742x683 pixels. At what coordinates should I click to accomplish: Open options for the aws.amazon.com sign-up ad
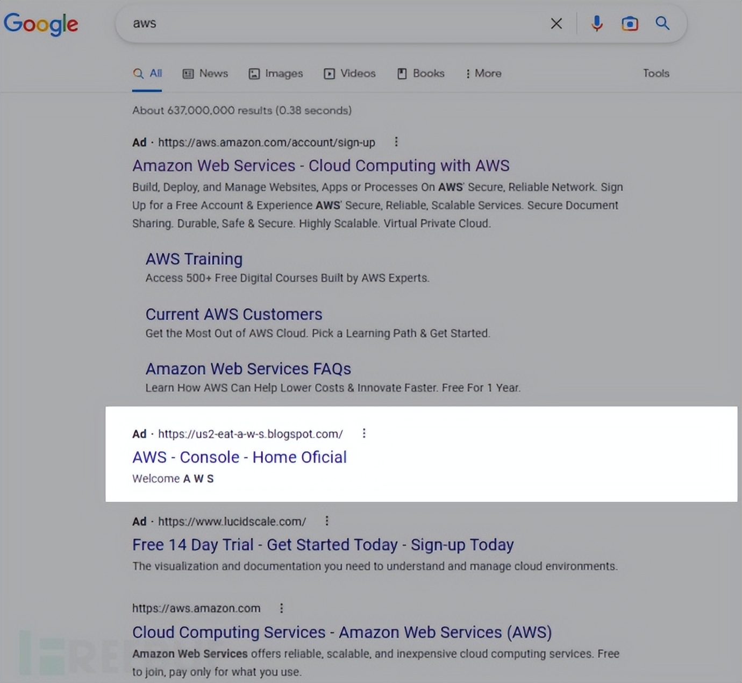coord(396,142)
